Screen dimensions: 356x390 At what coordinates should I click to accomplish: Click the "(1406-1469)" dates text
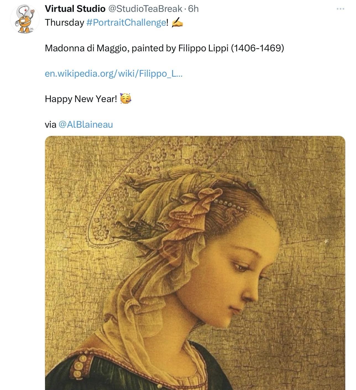(257, 48)
